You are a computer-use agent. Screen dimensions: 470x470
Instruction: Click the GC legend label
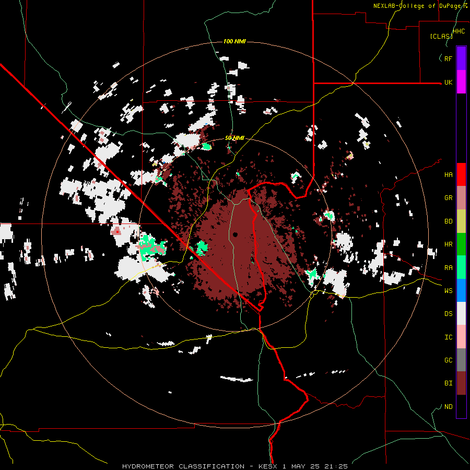point(448,360)
